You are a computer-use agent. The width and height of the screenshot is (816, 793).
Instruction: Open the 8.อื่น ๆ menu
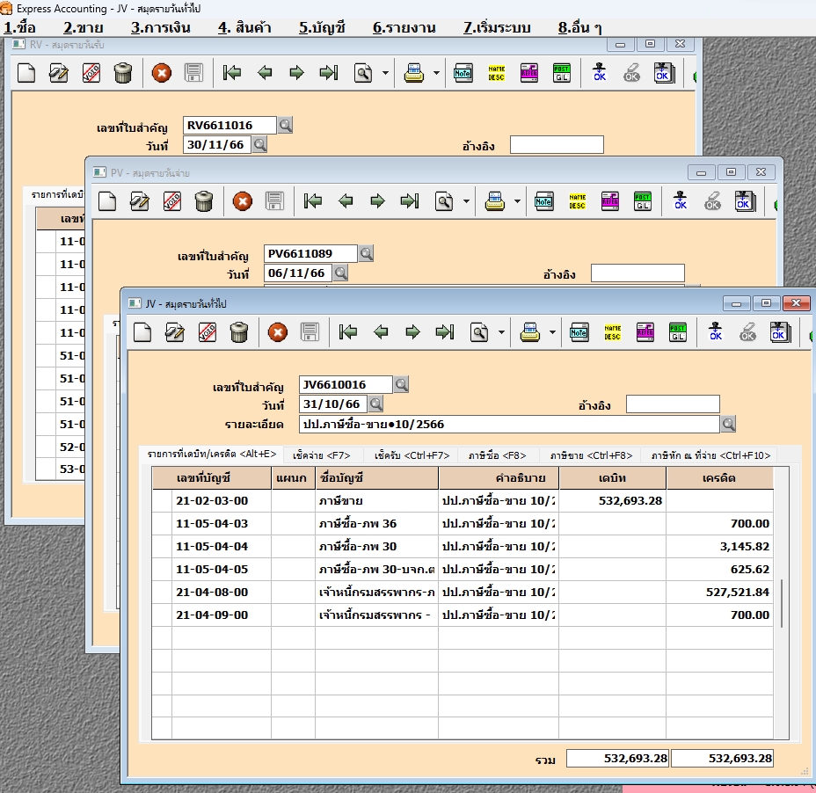579,27
